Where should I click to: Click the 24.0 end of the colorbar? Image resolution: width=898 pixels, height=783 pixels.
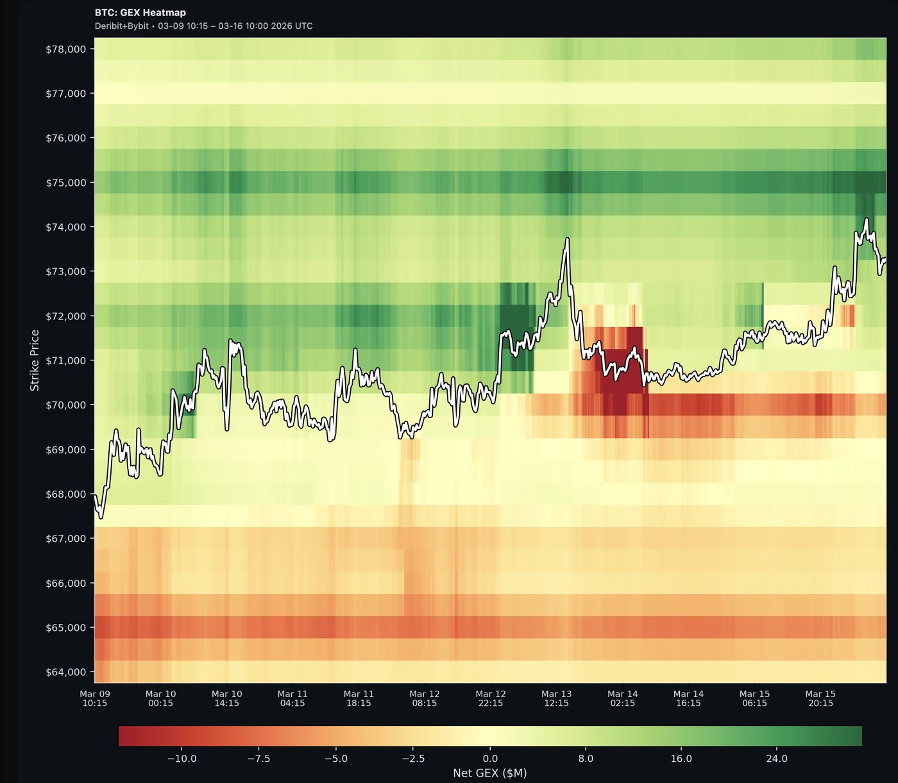pyautogui.click(x=777, y=758)
